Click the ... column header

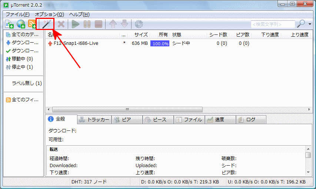tap(123, 35)
